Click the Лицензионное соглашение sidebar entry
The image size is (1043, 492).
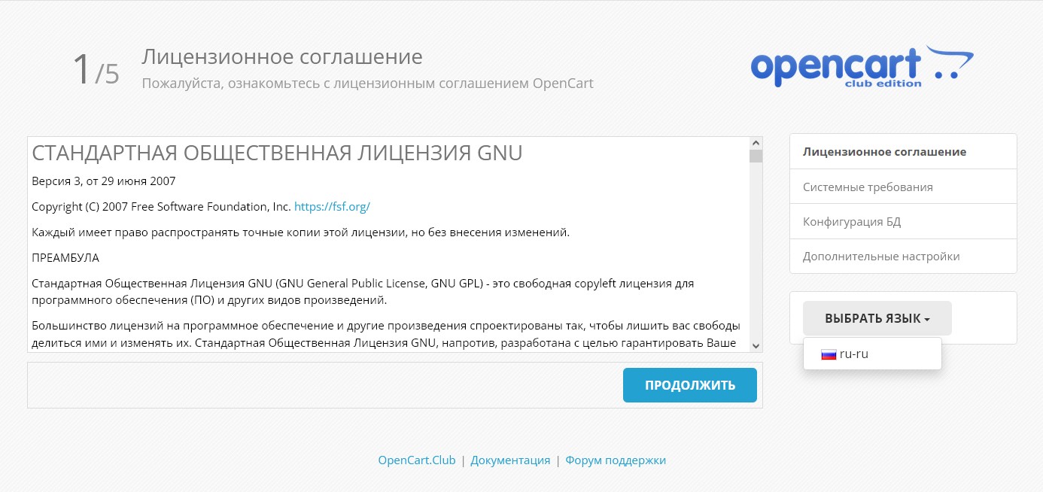(884, 151)
